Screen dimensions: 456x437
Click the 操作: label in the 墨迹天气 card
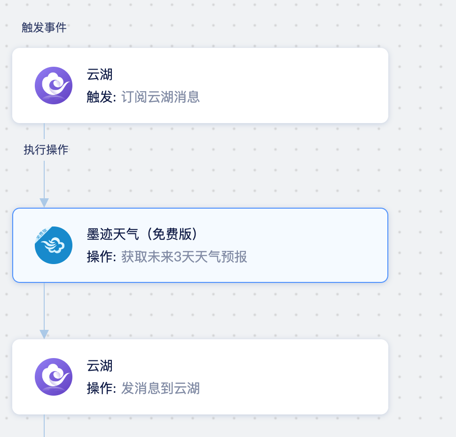102,257
